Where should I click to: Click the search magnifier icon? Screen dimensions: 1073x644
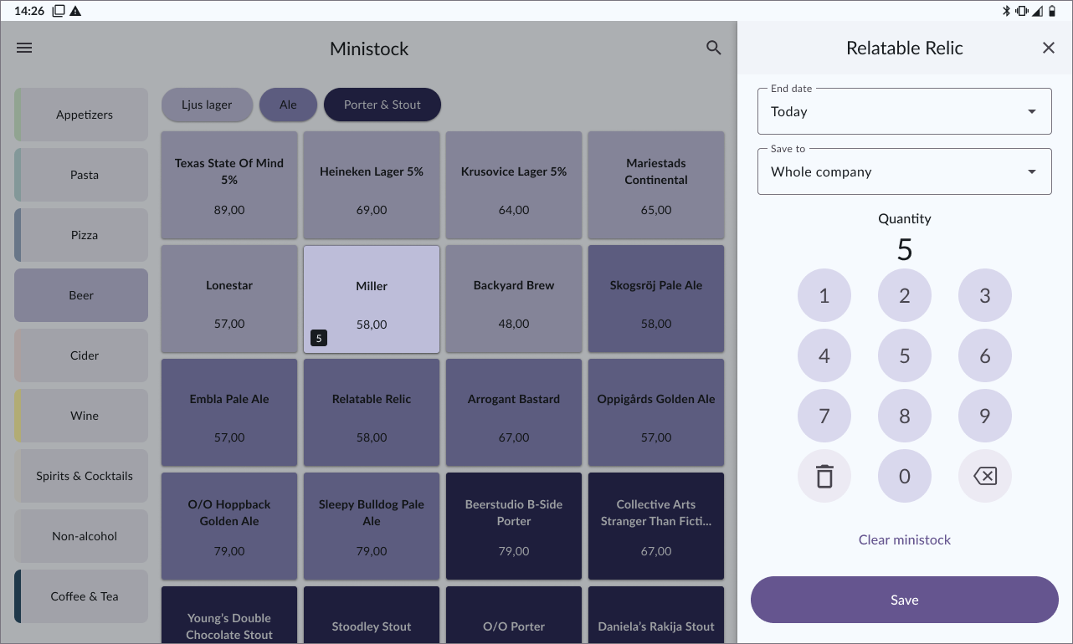713,48
